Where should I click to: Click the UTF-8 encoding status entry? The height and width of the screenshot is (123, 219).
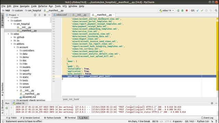click(168, 121)
